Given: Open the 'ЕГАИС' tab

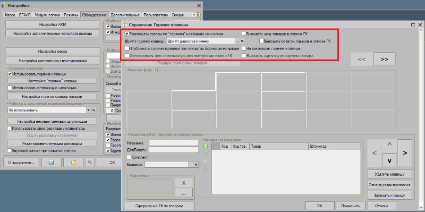Looking at the screenshot, I should coord(25,15).
